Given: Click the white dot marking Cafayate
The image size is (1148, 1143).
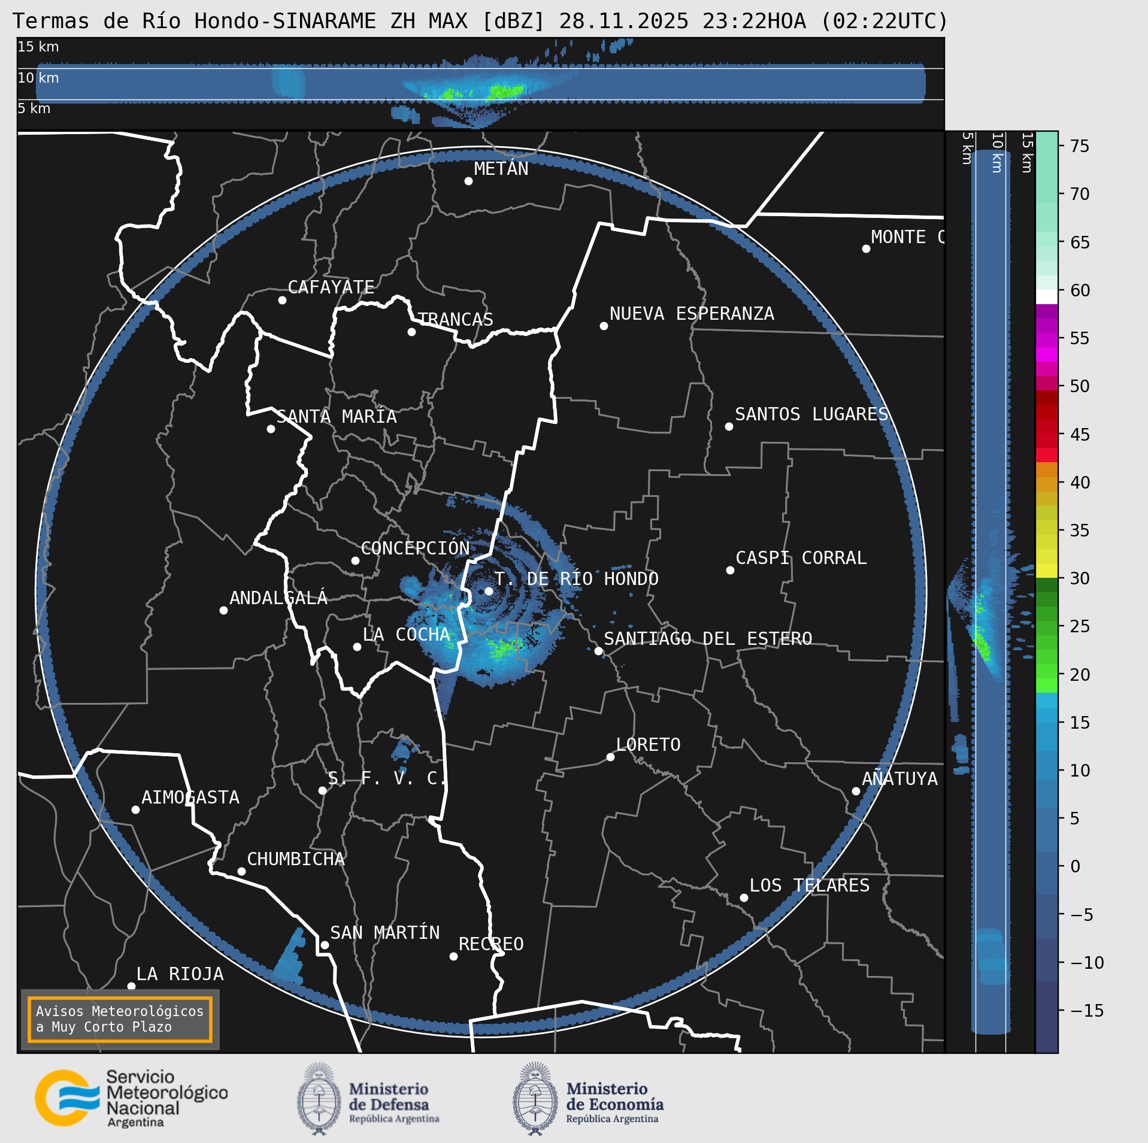Looking at the screenshot, I should [282, 300].
